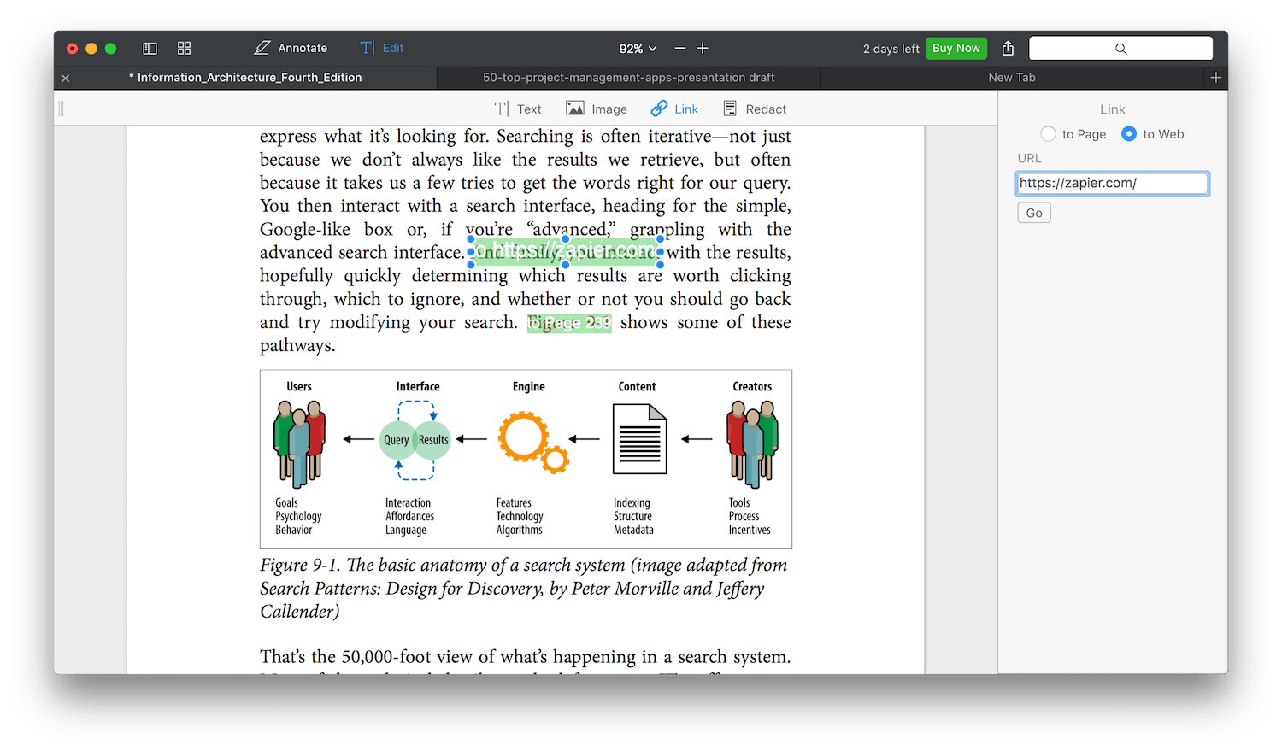Switch to Edit mode

381,48
